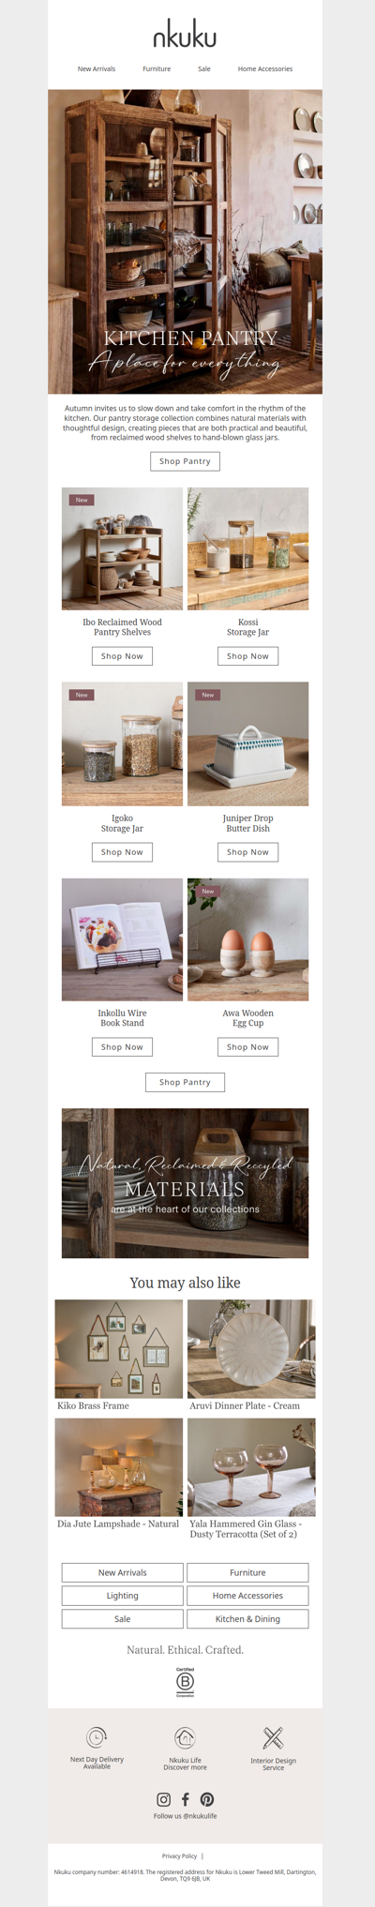This screenshot has height=1907, width=375.
Task: Click the Interior Design Service pencil icon
Action: 273,1737
